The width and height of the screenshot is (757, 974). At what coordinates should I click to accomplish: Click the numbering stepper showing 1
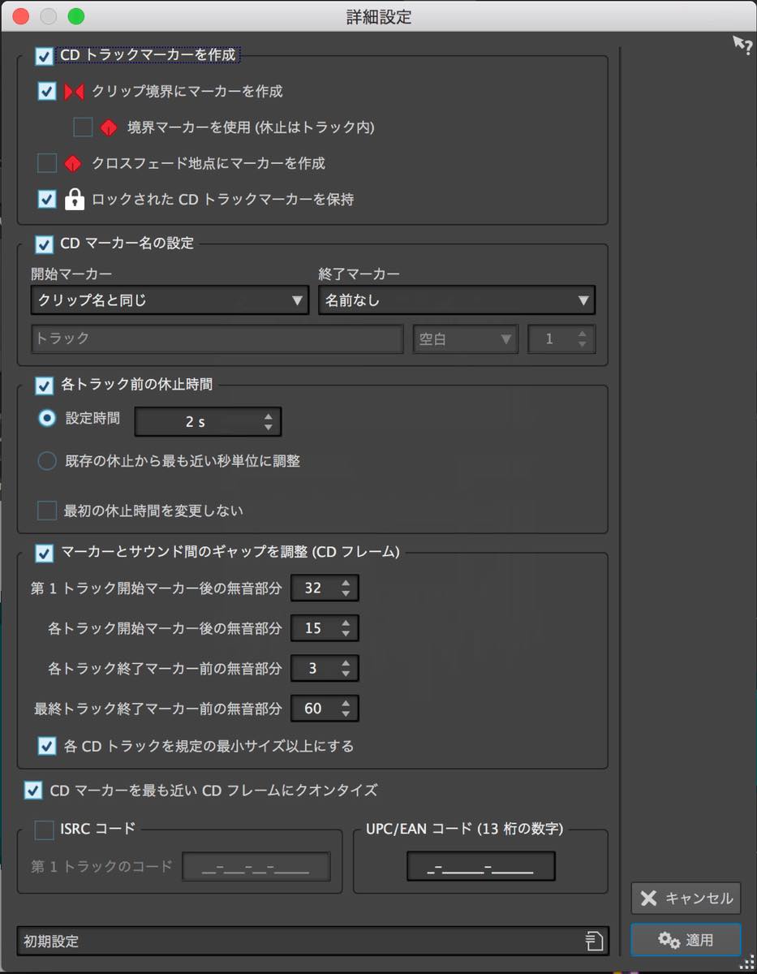tap(561, 339)
